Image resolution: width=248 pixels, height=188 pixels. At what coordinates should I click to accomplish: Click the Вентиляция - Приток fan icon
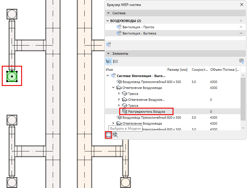[x=119, y=27]
